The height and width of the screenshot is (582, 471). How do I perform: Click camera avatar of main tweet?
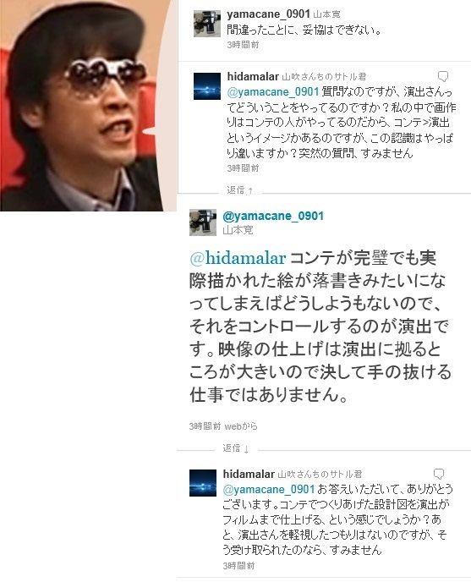[203, 222]
